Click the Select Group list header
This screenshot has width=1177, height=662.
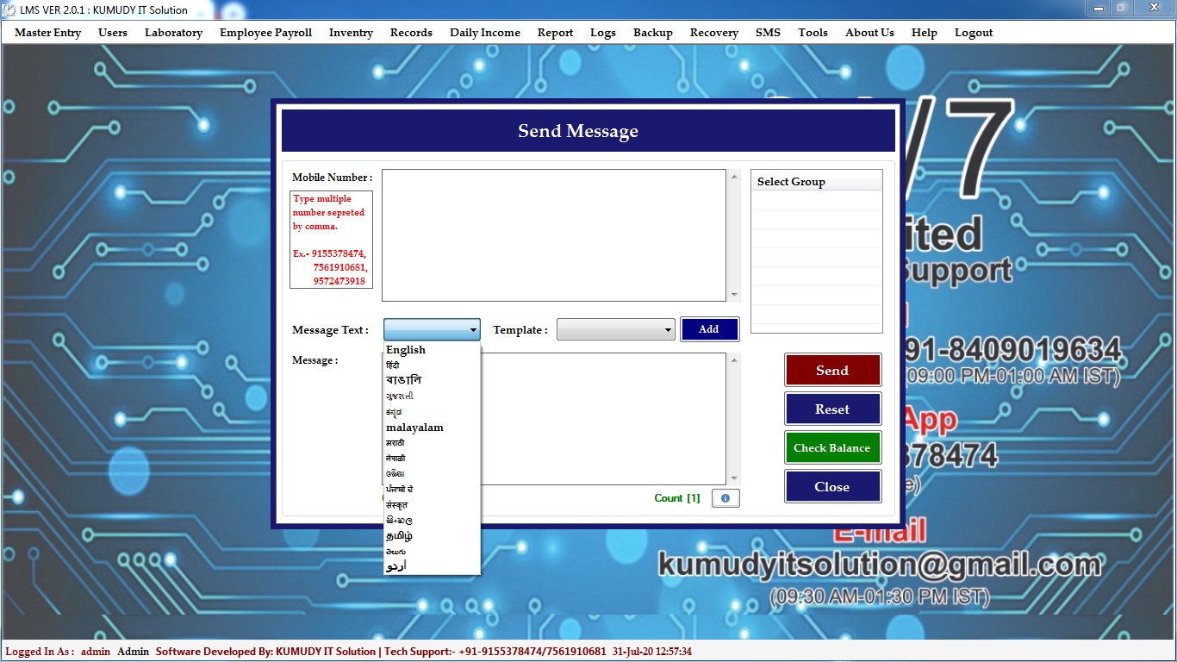[x=816, y=182]
